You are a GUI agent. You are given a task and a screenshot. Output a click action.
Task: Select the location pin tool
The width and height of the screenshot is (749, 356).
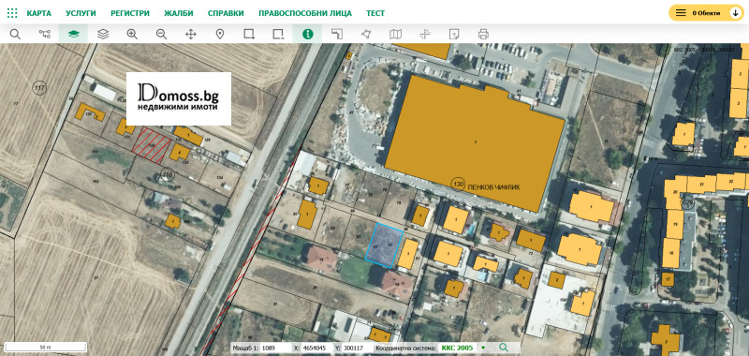[x=220, y=34]
